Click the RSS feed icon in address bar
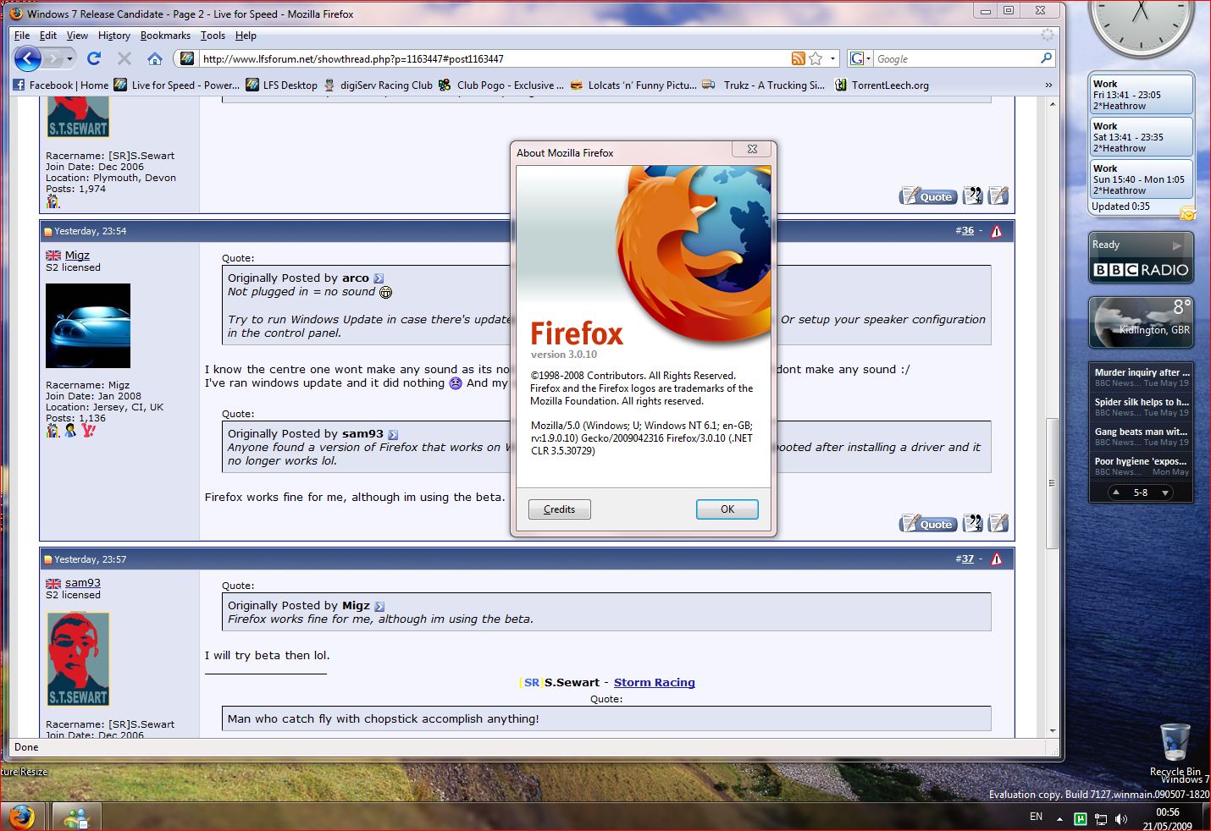This screenshot has width=1211, height=831. [798, 58]
